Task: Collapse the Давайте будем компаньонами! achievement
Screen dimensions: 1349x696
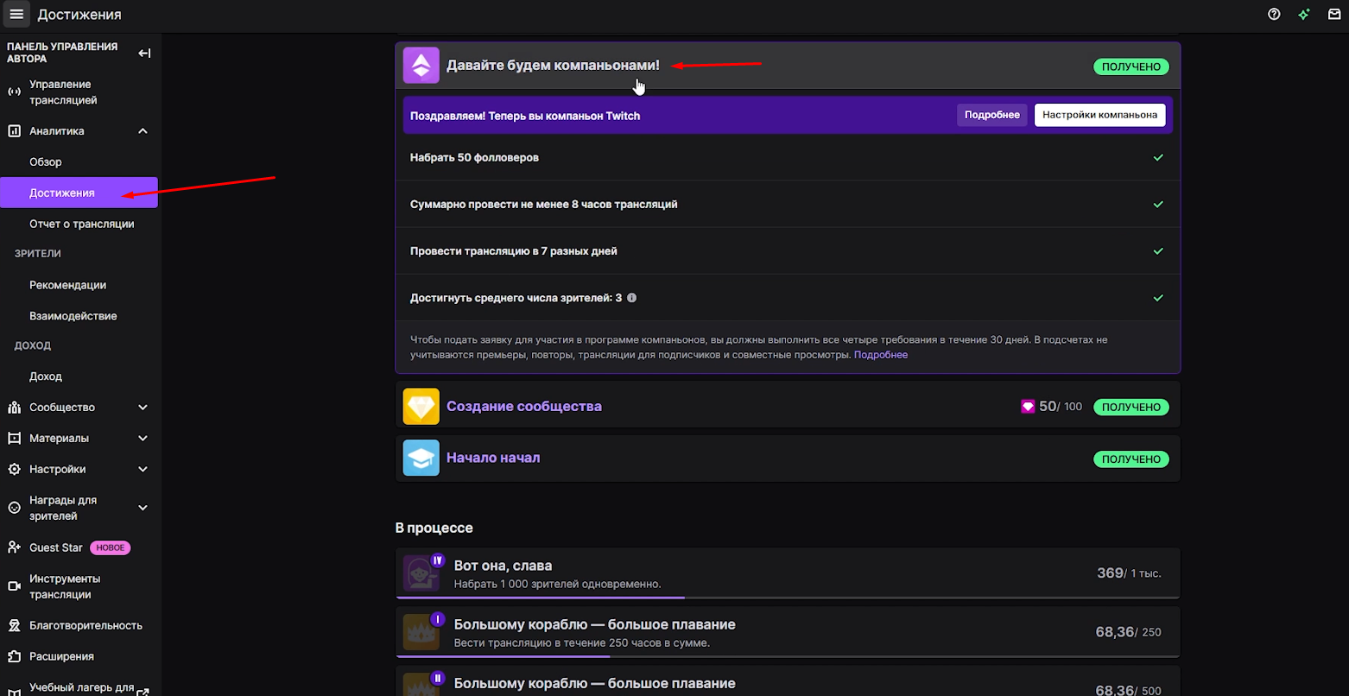Action: pyautogui.click(x=788, y=66)
